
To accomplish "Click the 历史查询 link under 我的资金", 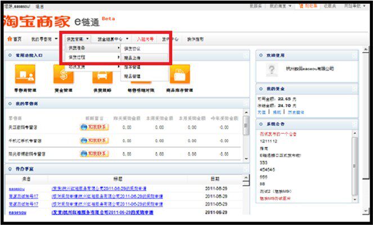I will tap(296, 112).
